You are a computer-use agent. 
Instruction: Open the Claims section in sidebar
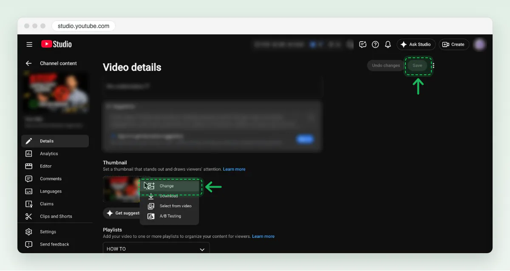point(55,204)
